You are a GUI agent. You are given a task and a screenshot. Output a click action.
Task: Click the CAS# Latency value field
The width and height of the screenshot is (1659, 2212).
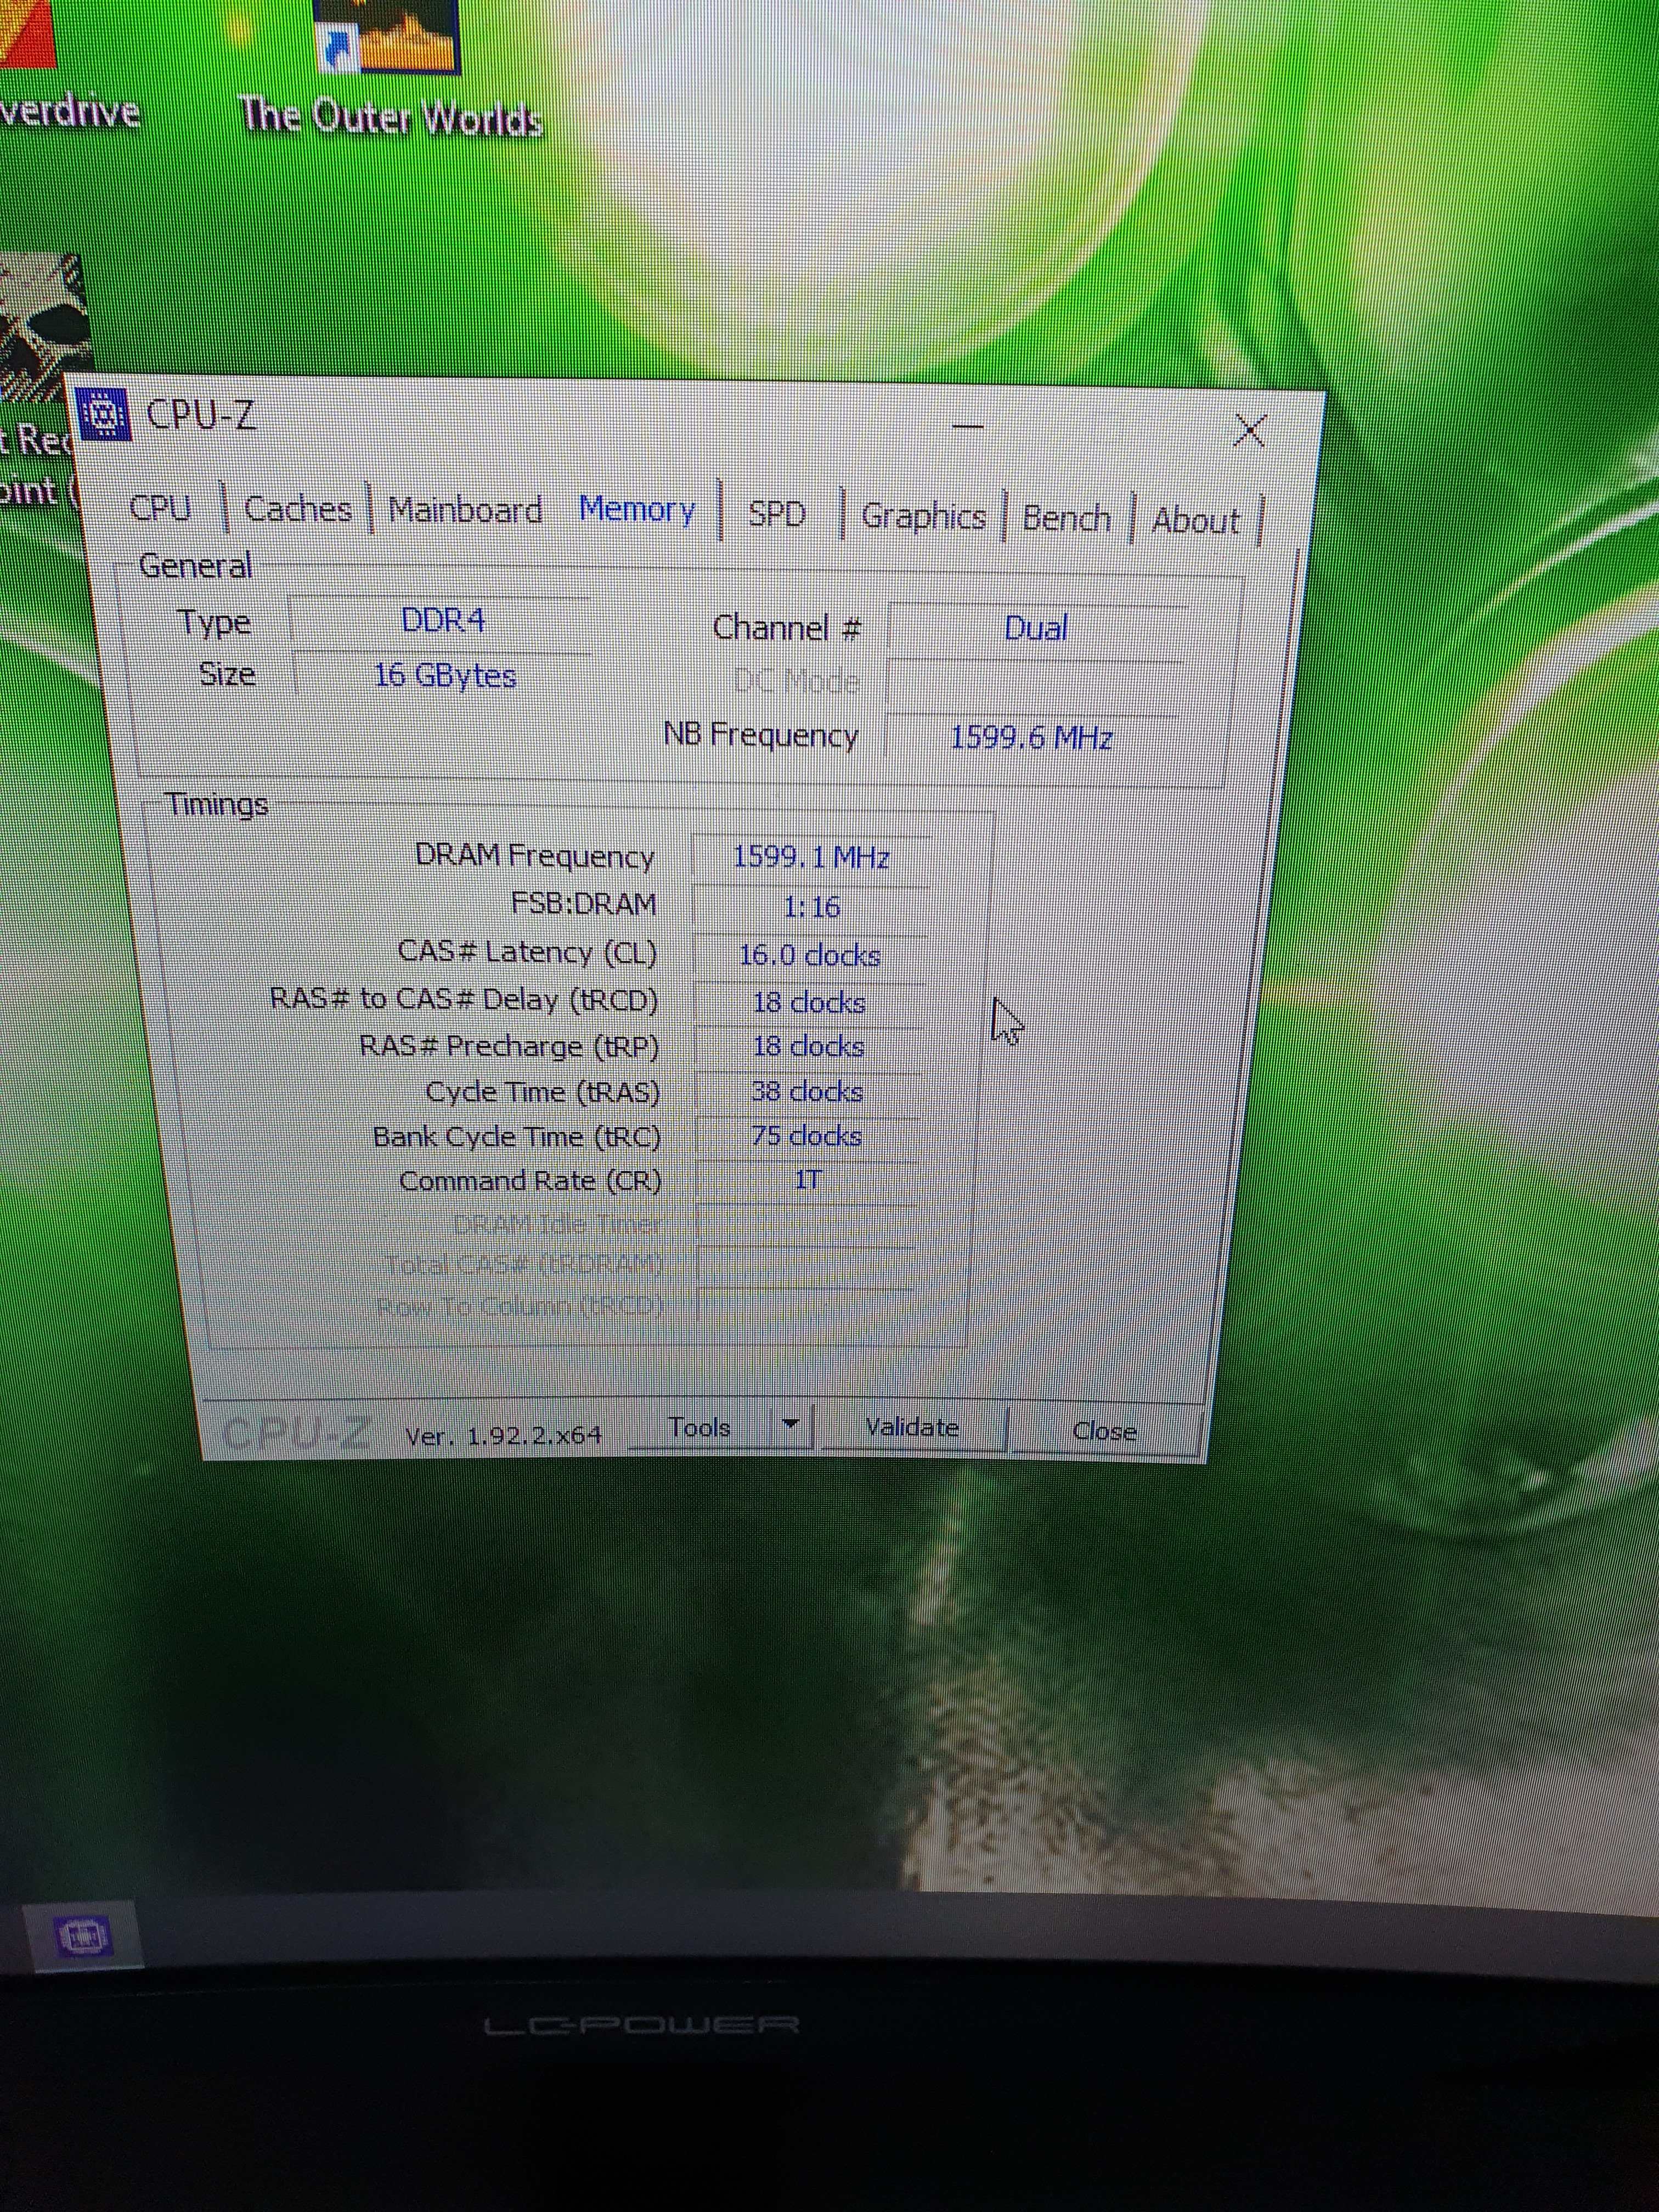(x=809, y=955)
